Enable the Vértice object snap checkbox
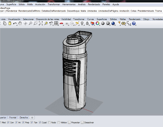The width and height of the screenshot is (163, 127). coord(59,122)
